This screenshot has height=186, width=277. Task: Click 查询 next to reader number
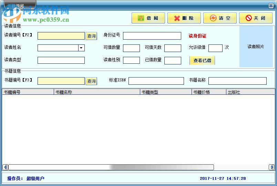pyautogui.click(x=91, y=36)
